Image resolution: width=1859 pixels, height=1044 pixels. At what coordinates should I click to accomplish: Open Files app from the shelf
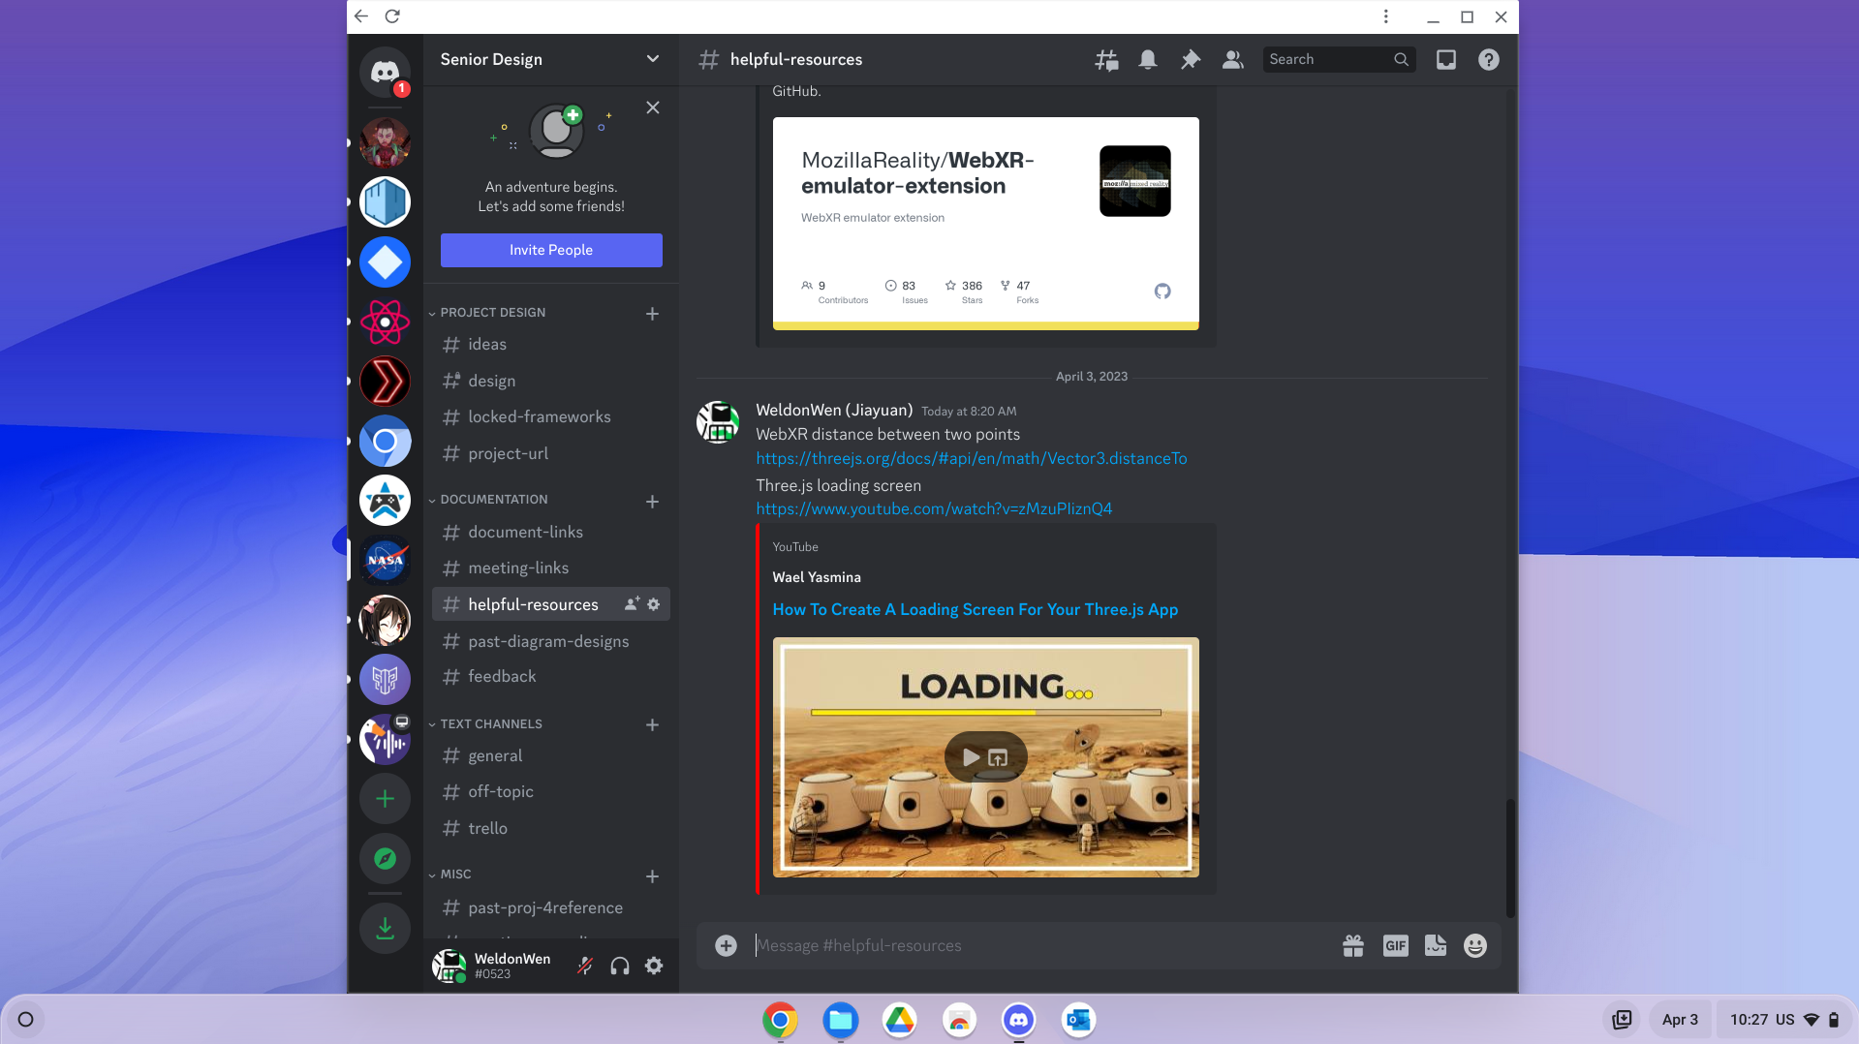coord(840,1020)
